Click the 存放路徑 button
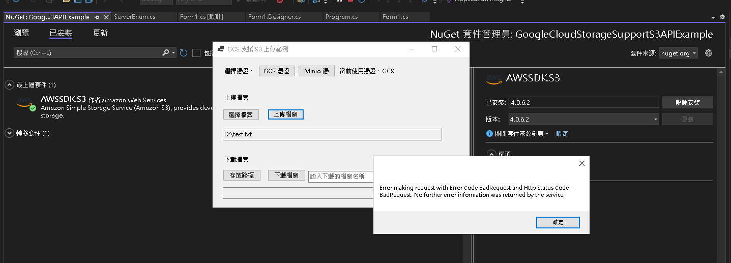The width and height of the screenshot is (731, 263). 242,176
